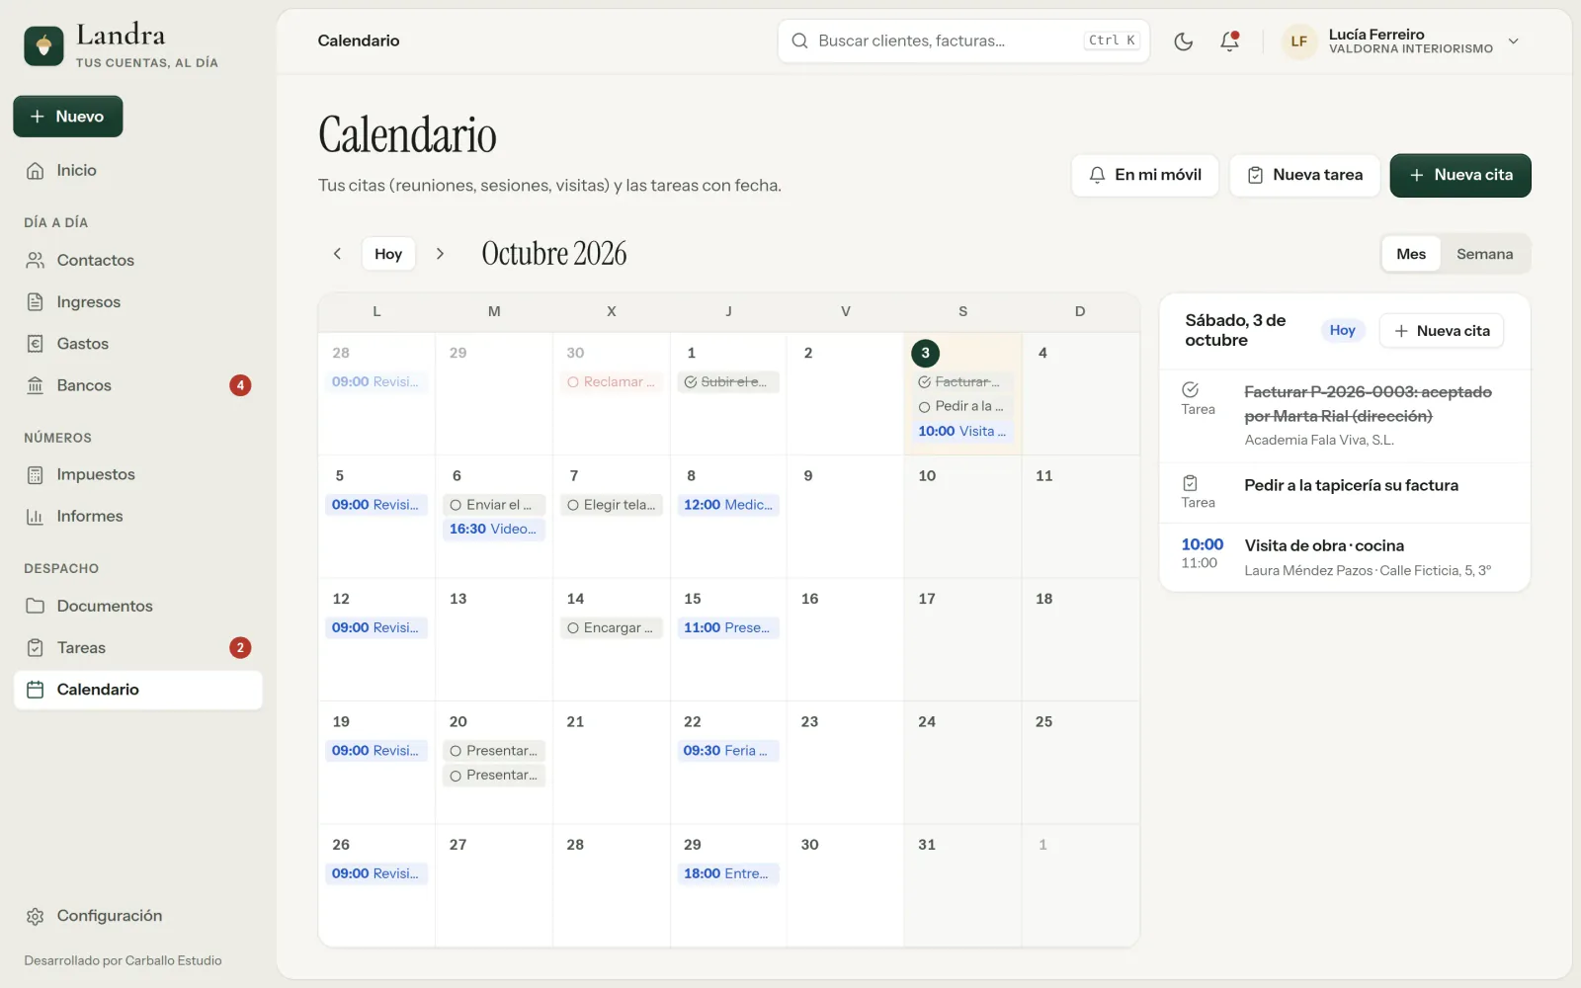Click 'Nueva tarea' button
The height and width of the screenshot is (988, 1581).
tap(1304, 175)
